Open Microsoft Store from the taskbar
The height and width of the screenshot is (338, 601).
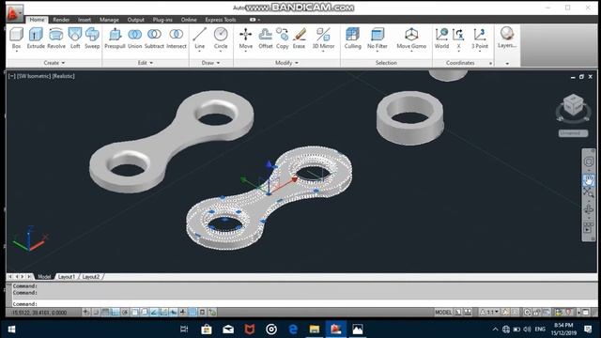pyautogui.click(x=207, y=330)
